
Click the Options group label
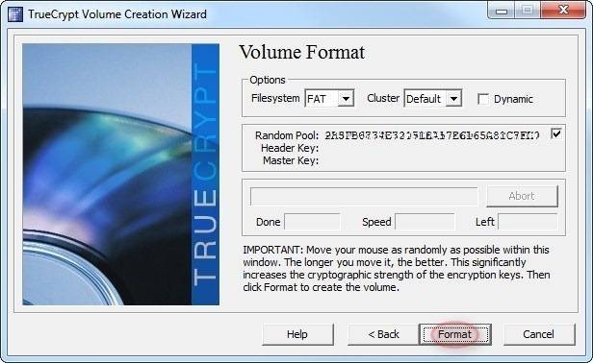[268, 80]
